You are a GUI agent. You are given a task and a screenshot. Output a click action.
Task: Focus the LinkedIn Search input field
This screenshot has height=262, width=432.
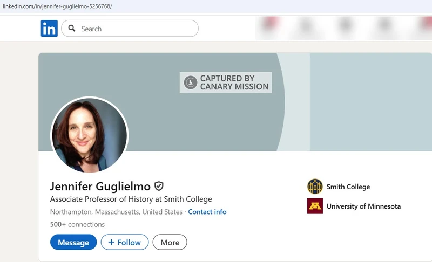[x=130, y=29]
